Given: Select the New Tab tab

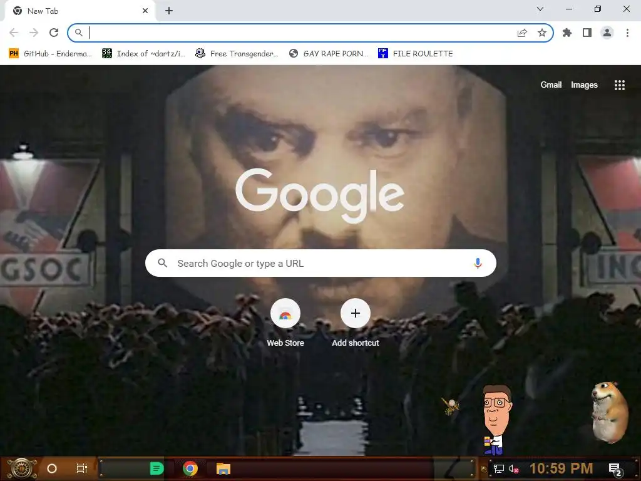Looking at the screenshot, I should [79, 11].
